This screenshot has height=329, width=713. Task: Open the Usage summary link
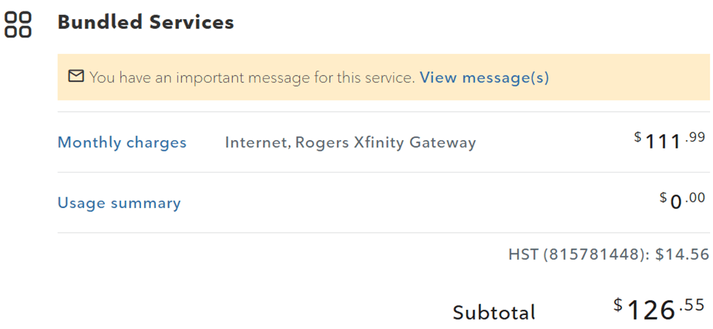[x=119, y=203]
